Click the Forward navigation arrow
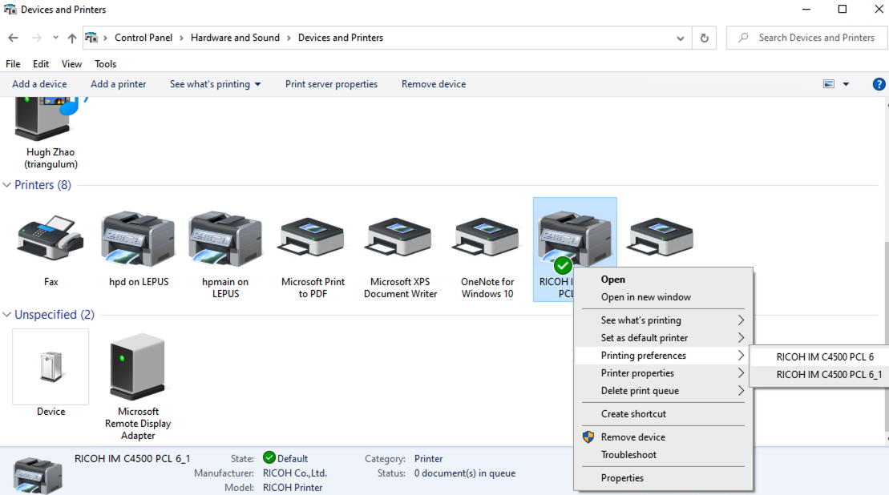The image size is (889, 495). coord(37,38)
